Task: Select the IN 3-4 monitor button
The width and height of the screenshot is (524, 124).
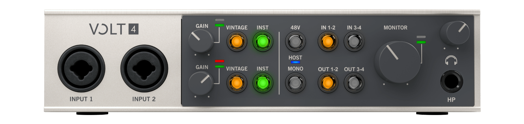Action: click(354, 41)
